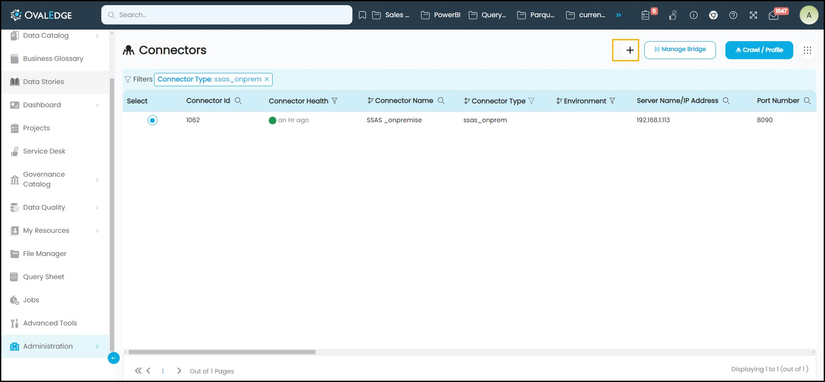Filter by Environment funnel icon
Image resolution: width=825 pixels, height=382 pixels.
613,101
